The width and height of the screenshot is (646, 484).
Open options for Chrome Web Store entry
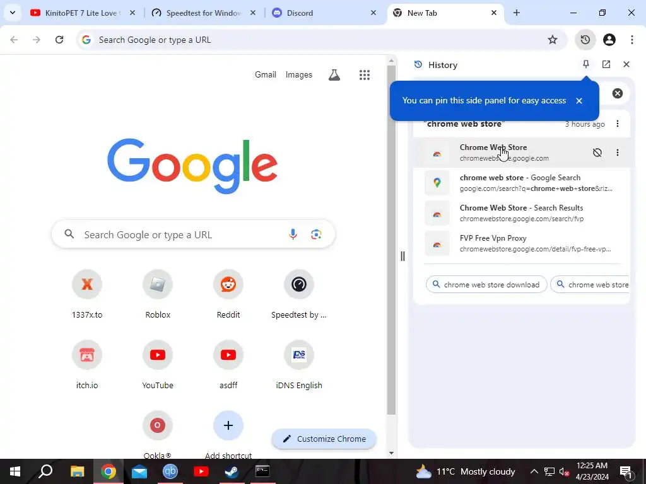tap(617, 153)
